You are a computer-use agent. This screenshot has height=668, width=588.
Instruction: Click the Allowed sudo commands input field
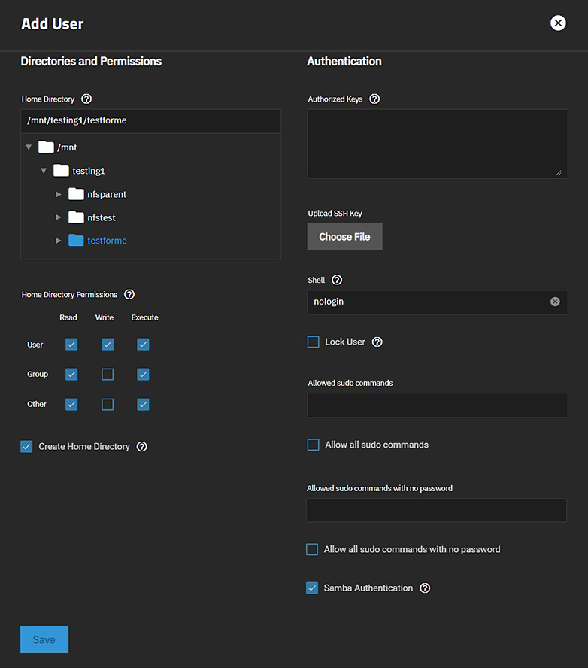click(x=437, y=405)
